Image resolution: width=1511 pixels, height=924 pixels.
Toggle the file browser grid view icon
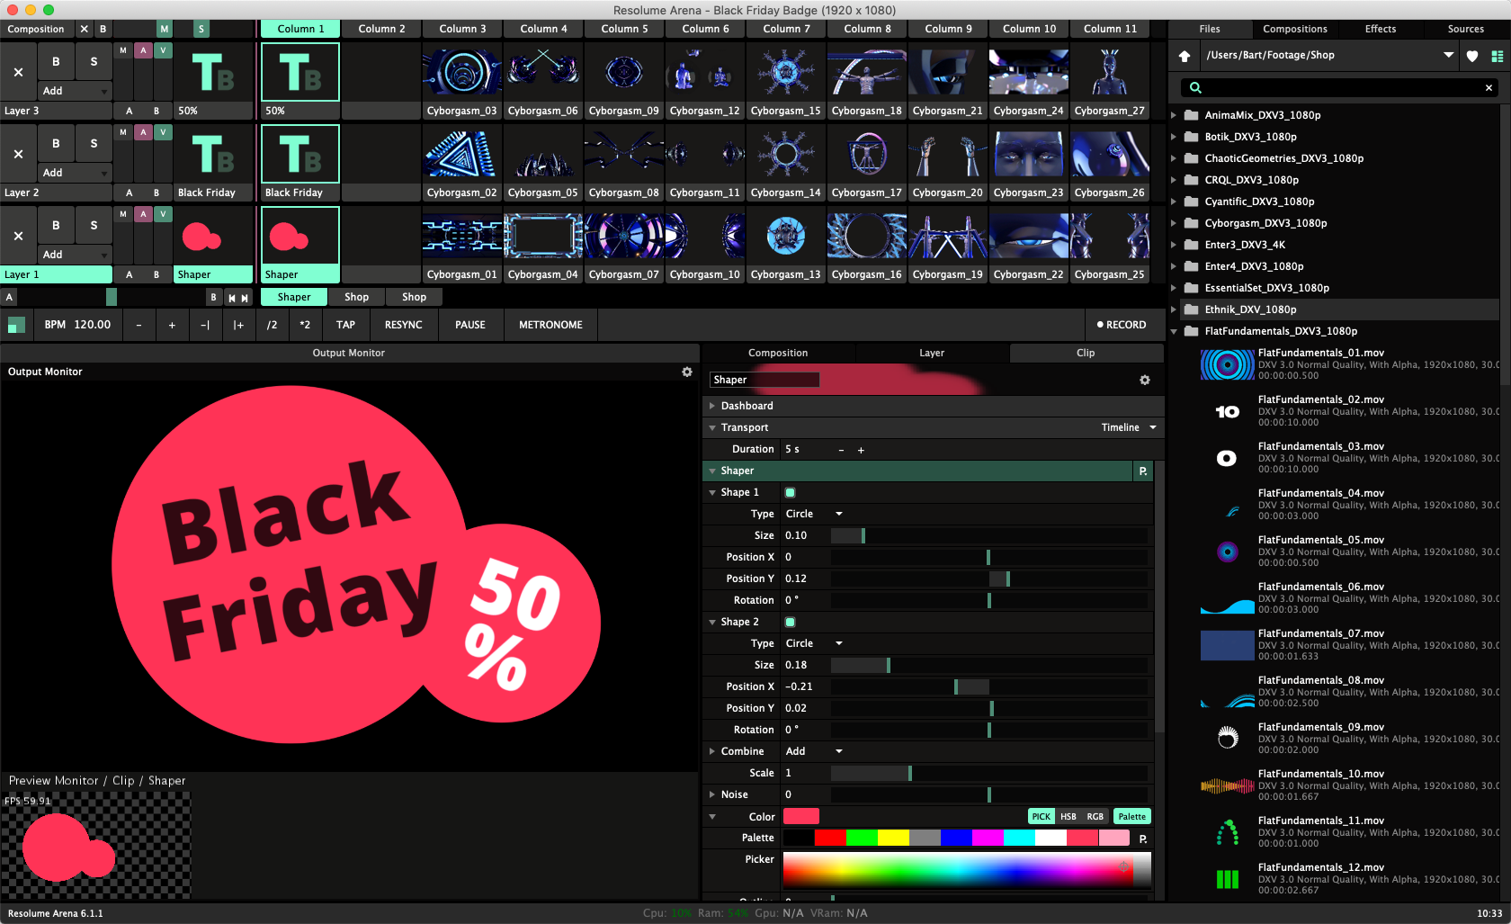pyautogui.click(x=1498, y=56)
